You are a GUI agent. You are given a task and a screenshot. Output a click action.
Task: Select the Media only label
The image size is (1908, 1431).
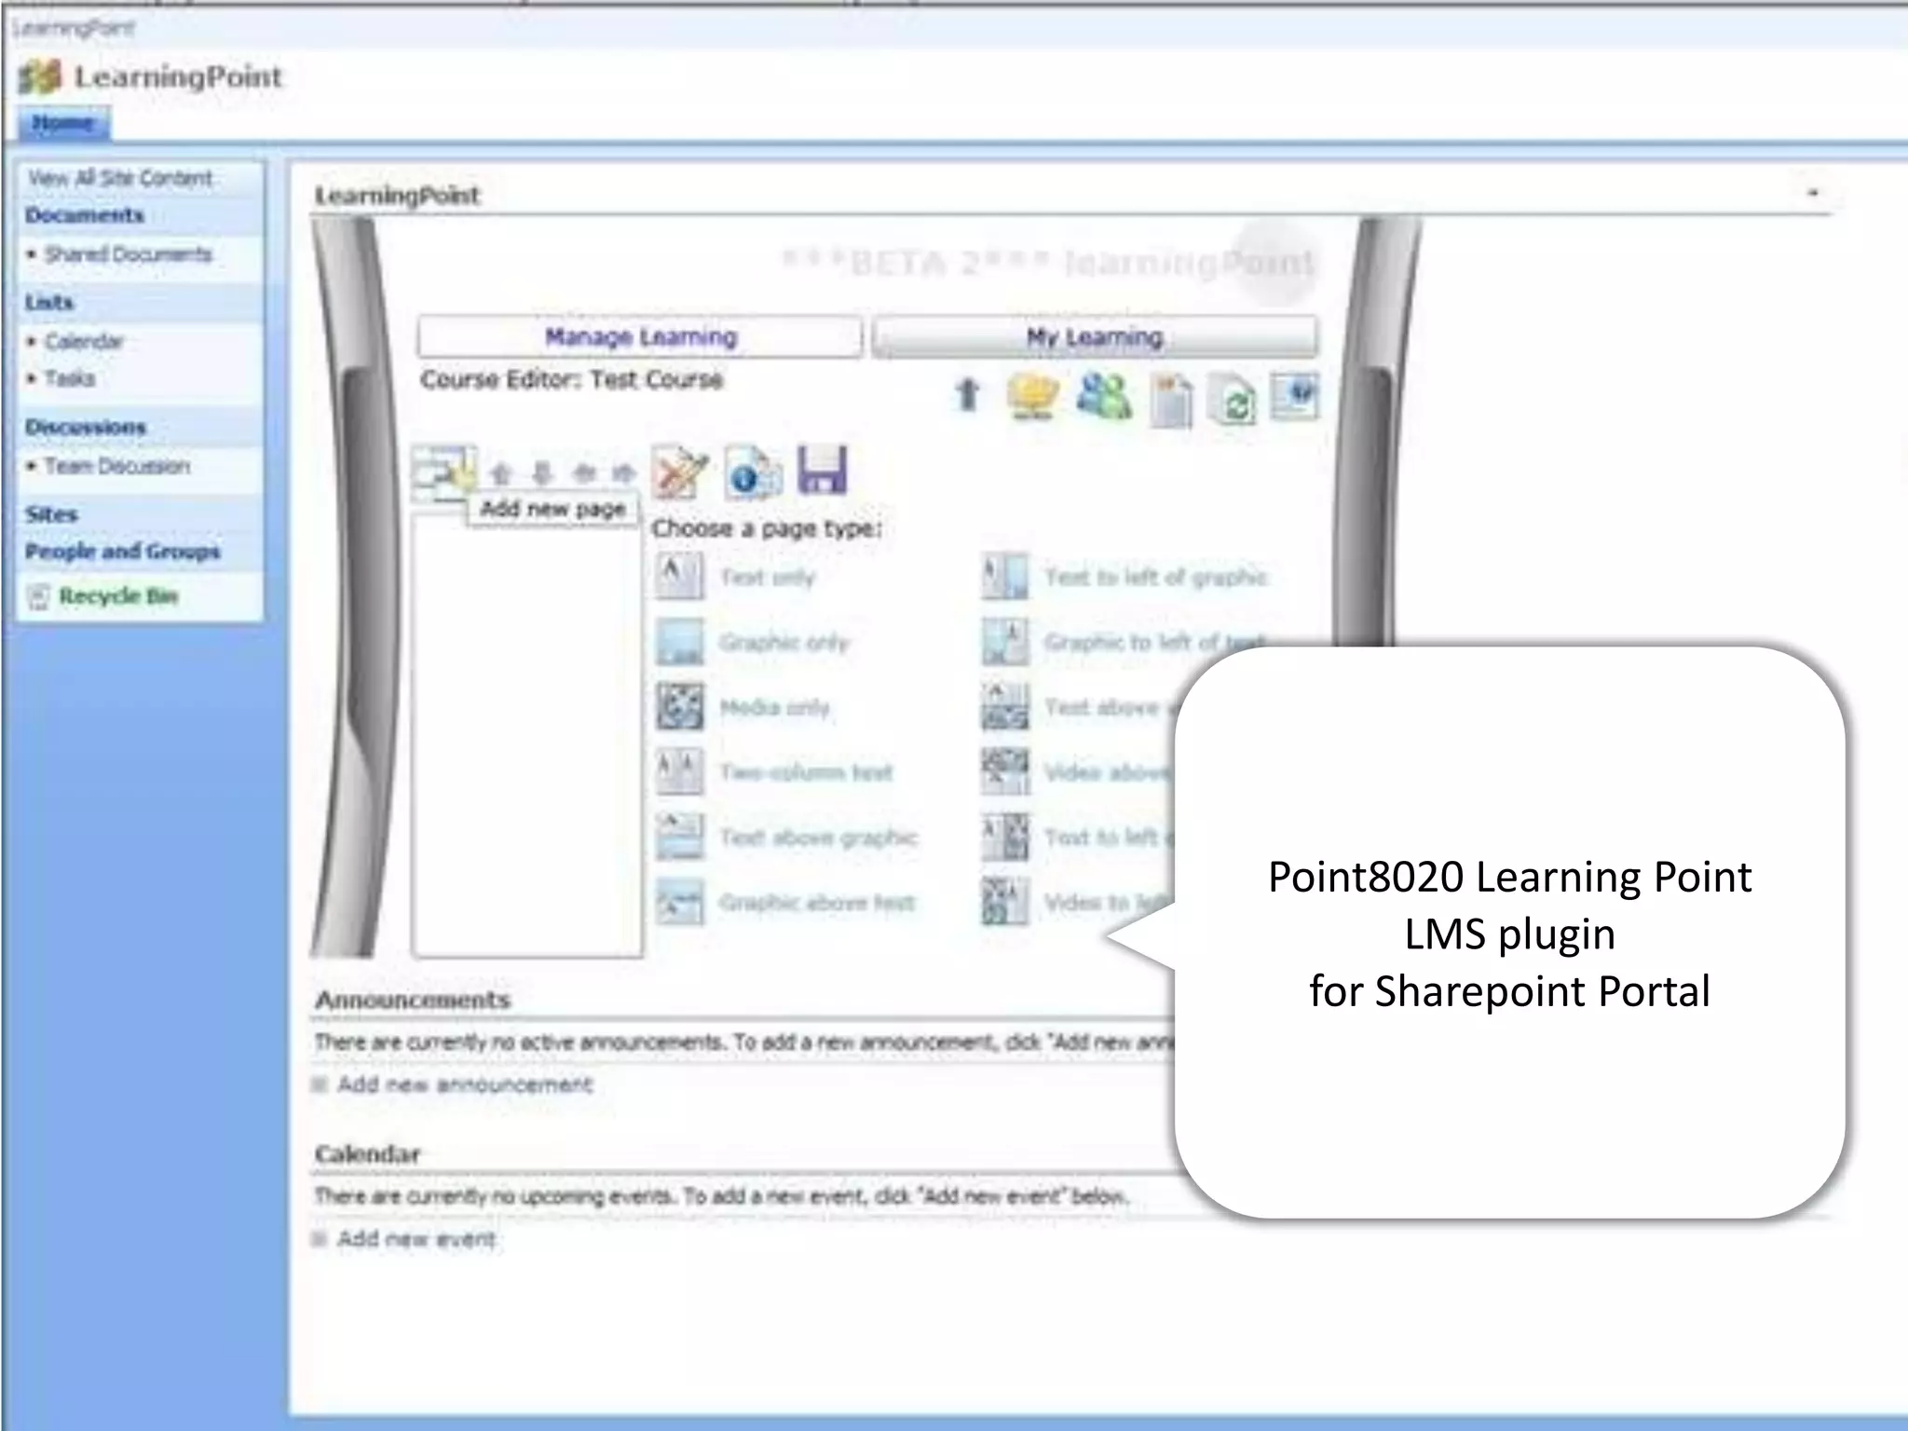click(774, 708)
